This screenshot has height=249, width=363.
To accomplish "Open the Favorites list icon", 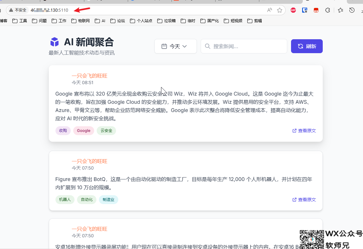I will tap(340, 10).
